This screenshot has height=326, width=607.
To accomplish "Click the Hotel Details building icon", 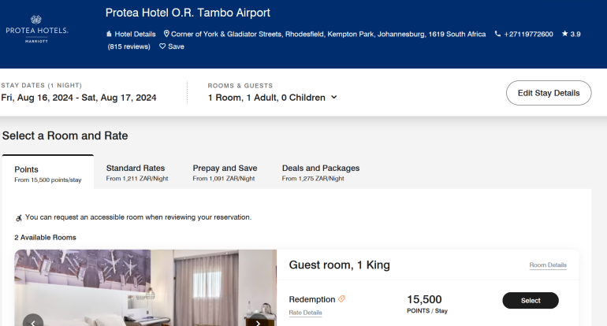I will coord(109,35).
